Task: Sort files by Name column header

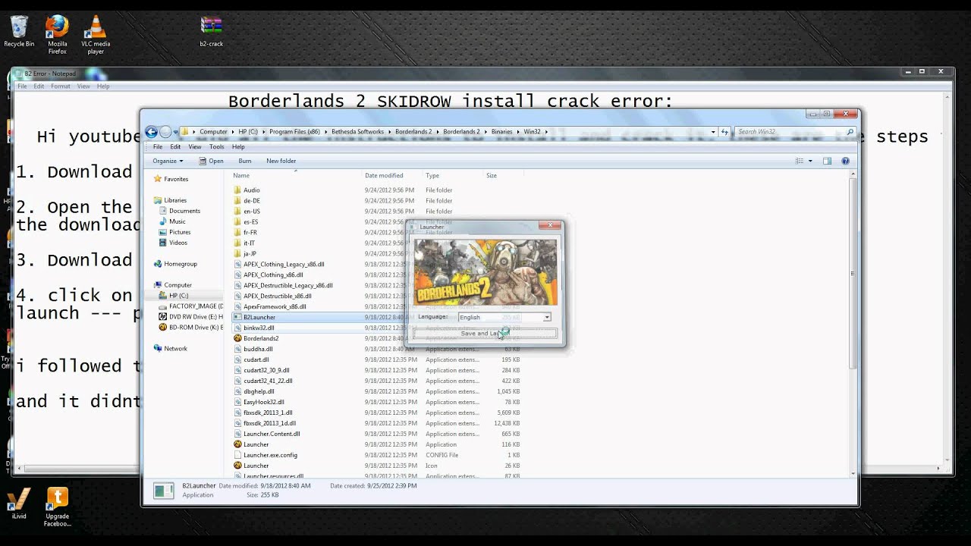Action: click(241, 175)
